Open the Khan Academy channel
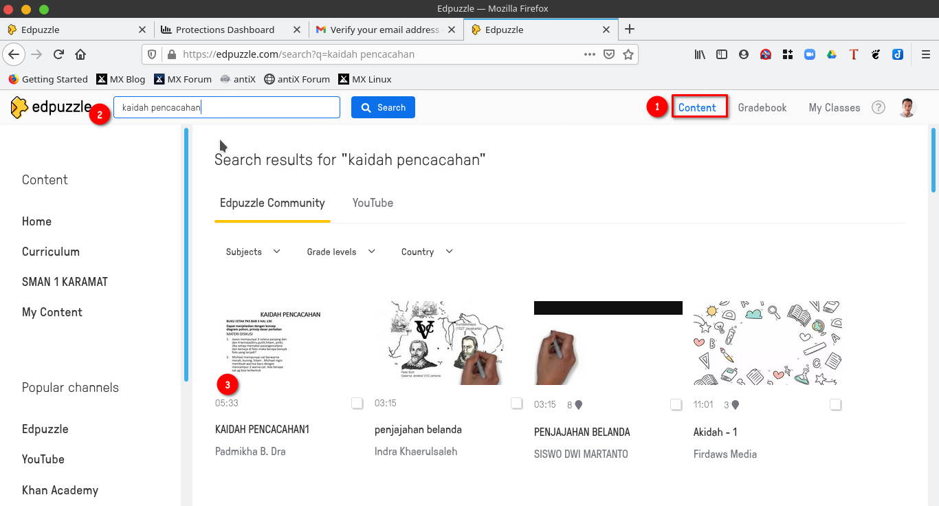939x506 pixels. click(60, 490)
